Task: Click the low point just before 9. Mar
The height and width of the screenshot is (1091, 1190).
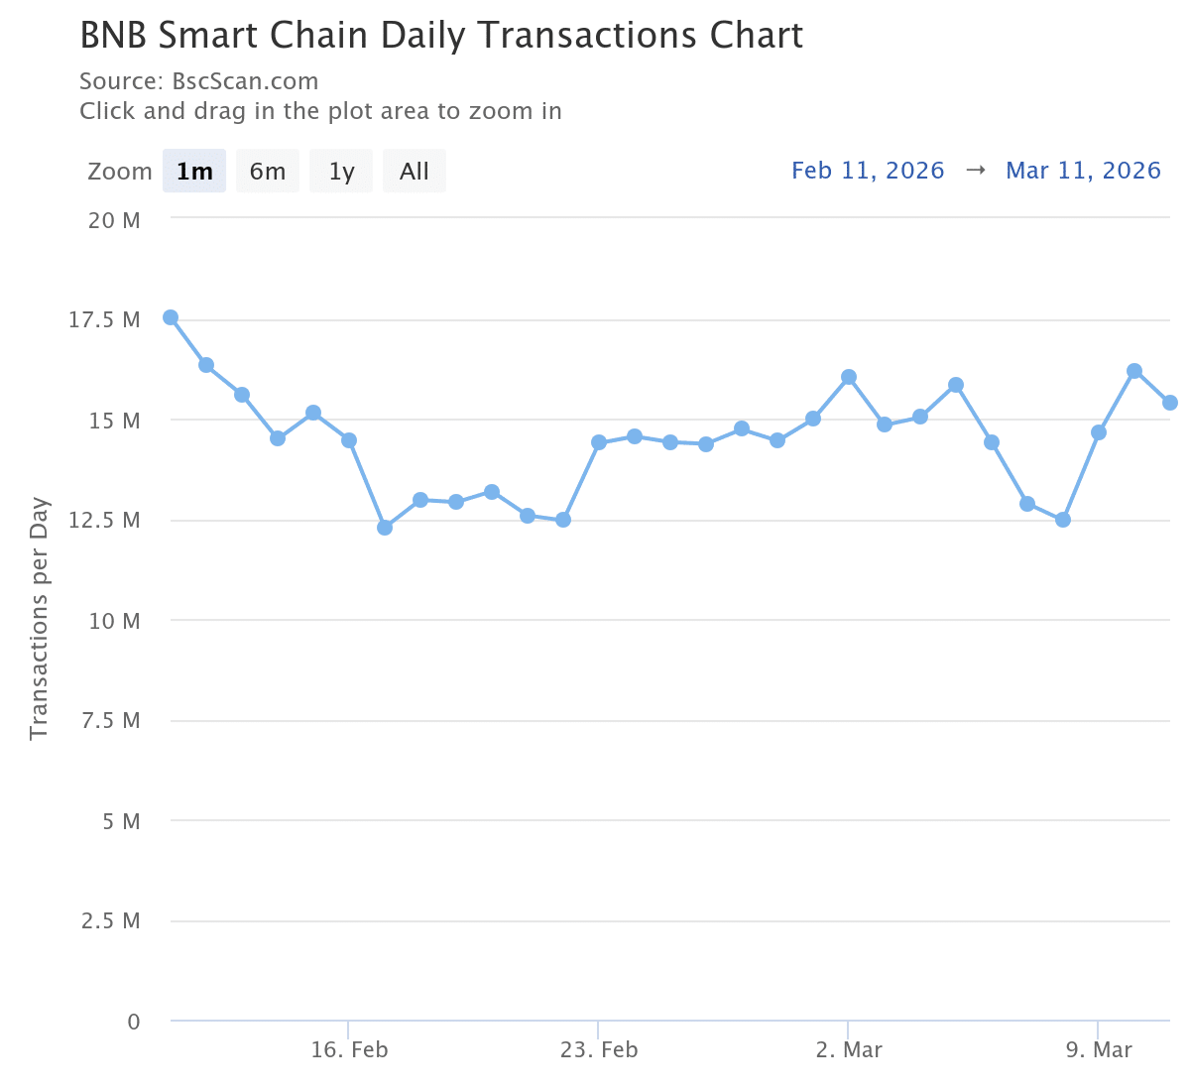Action: pyautogui.click(x=1063, y=520)
